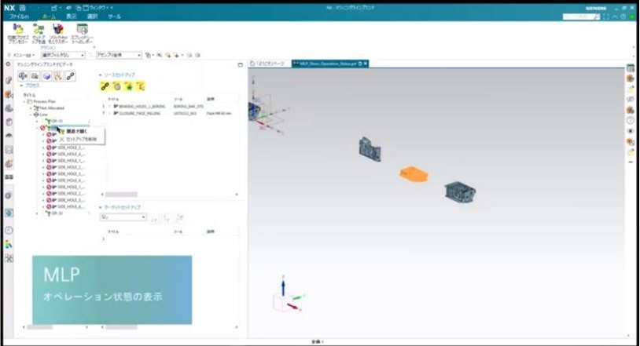The height and width of the screenshot is (346, 640).
Task: Open the 表示 ribbon tab
Action: click(72, 16)
